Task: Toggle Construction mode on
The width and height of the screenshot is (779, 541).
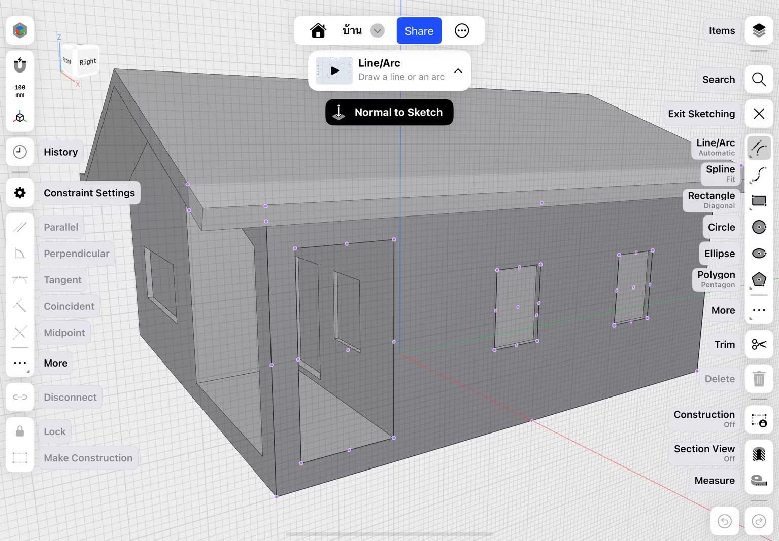Action: tap(759, 420)
